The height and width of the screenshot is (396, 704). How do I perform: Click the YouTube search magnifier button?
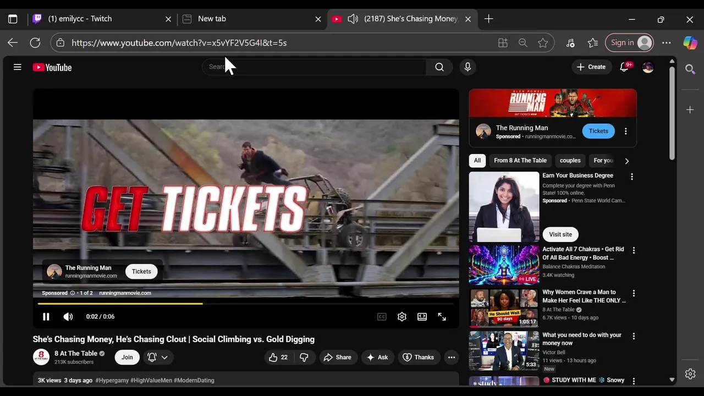[x=439, y=67]
